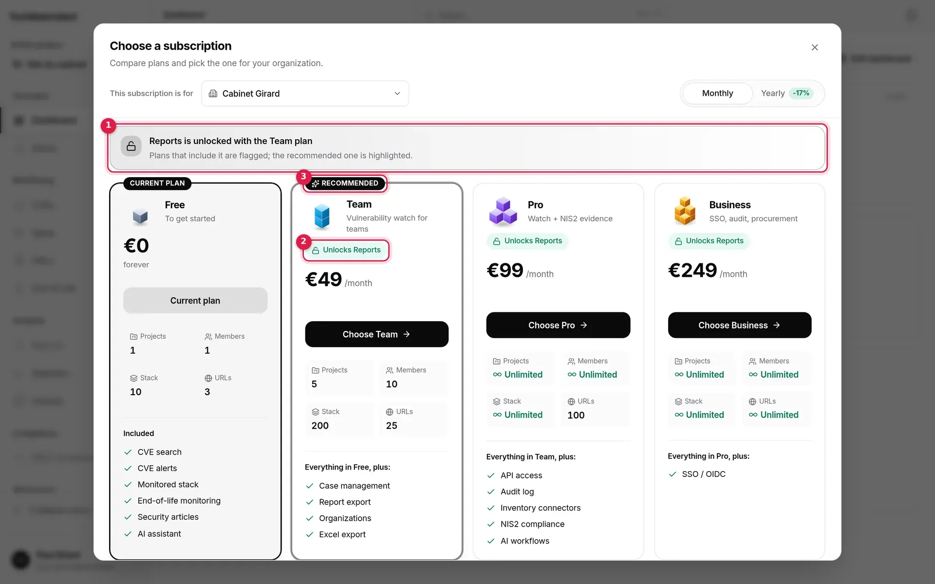Click the Members icon in Pro plan
This screenshot has height=584, width=935.
tap(571, 361)
